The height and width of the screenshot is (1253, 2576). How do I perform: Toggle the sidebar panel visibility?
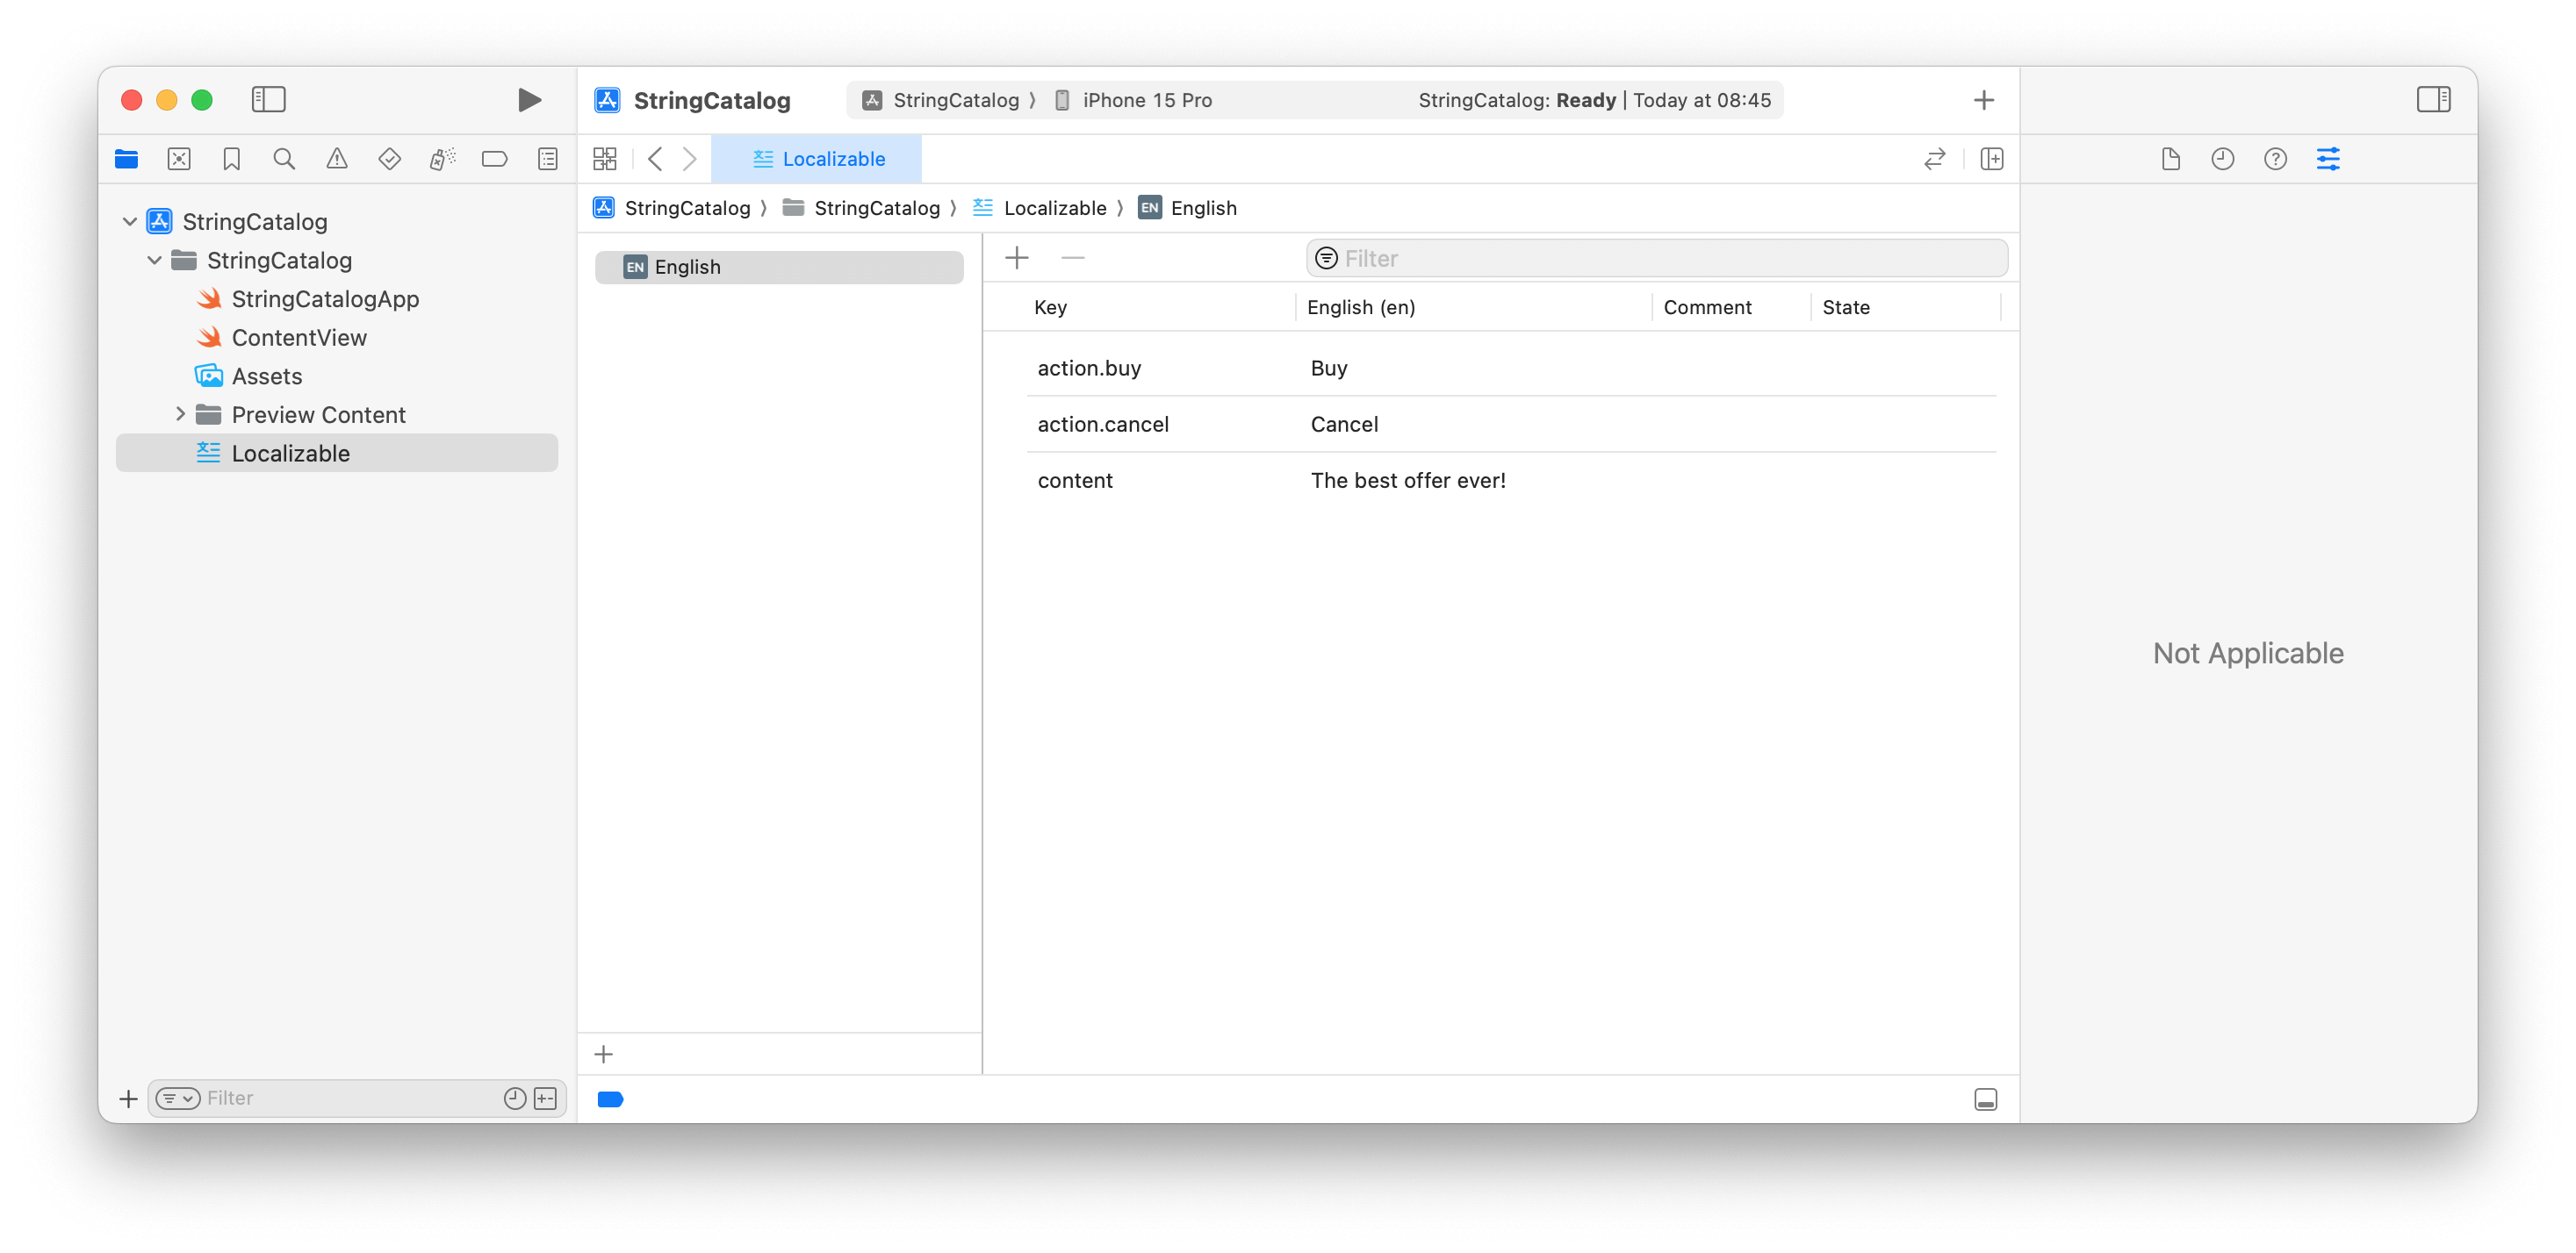[268, 98]
